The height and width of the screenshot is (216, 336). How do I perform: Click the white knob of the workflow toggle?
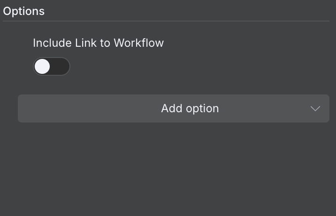click(43, 66)
